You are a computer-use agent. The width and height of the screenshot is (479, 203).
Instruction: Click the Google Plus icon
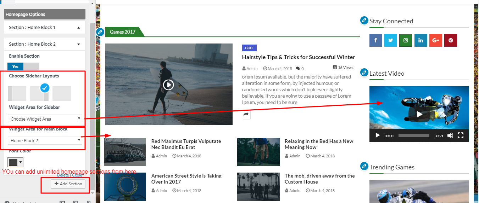436,40
